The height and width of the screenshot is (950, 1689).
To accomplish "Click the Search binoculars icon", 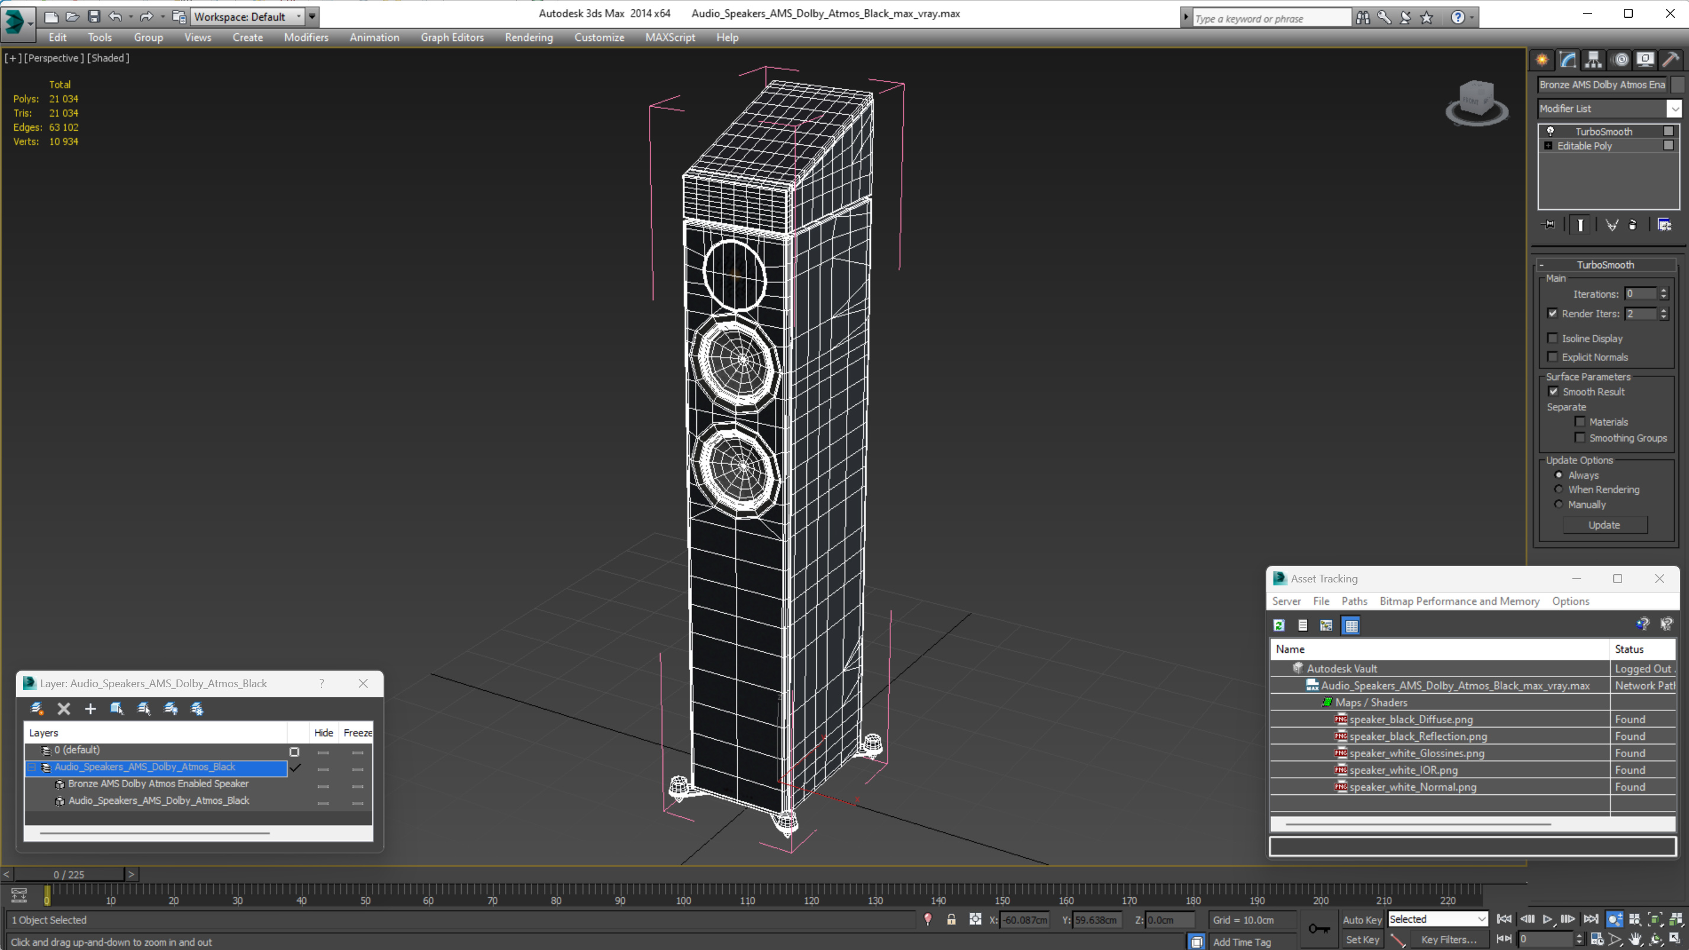I will (x=1363, y=18).
